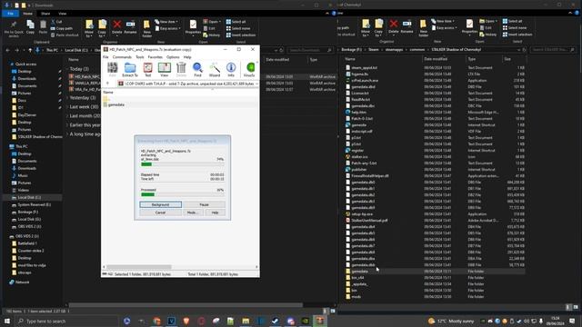Viewport: 582px width, 327px height.
Task: Open WinRAR Options menu
Action: click(x=173, y=57)
